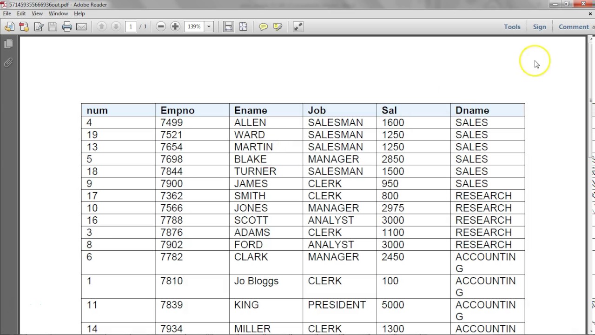Open the File menu
This screenshot has width=595, height=335.
click(7, 13)
